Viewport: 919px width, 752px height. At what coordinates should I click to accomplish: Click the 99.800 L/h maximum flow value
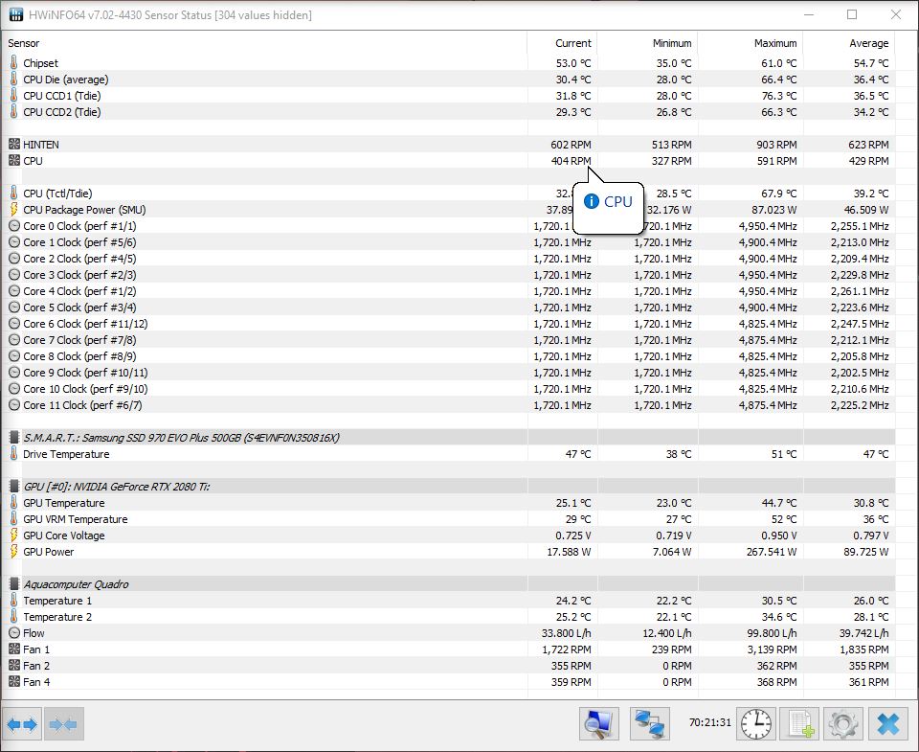771,633
